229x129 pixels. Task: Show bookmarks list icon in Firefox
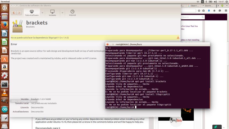coord(203,11)
